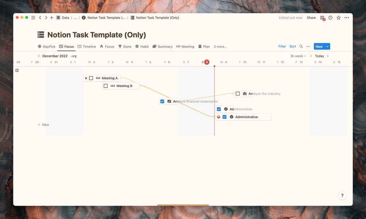Switch to the Summary view
Image resolution: width=366 pixels, height=219 pixels.
162,46
